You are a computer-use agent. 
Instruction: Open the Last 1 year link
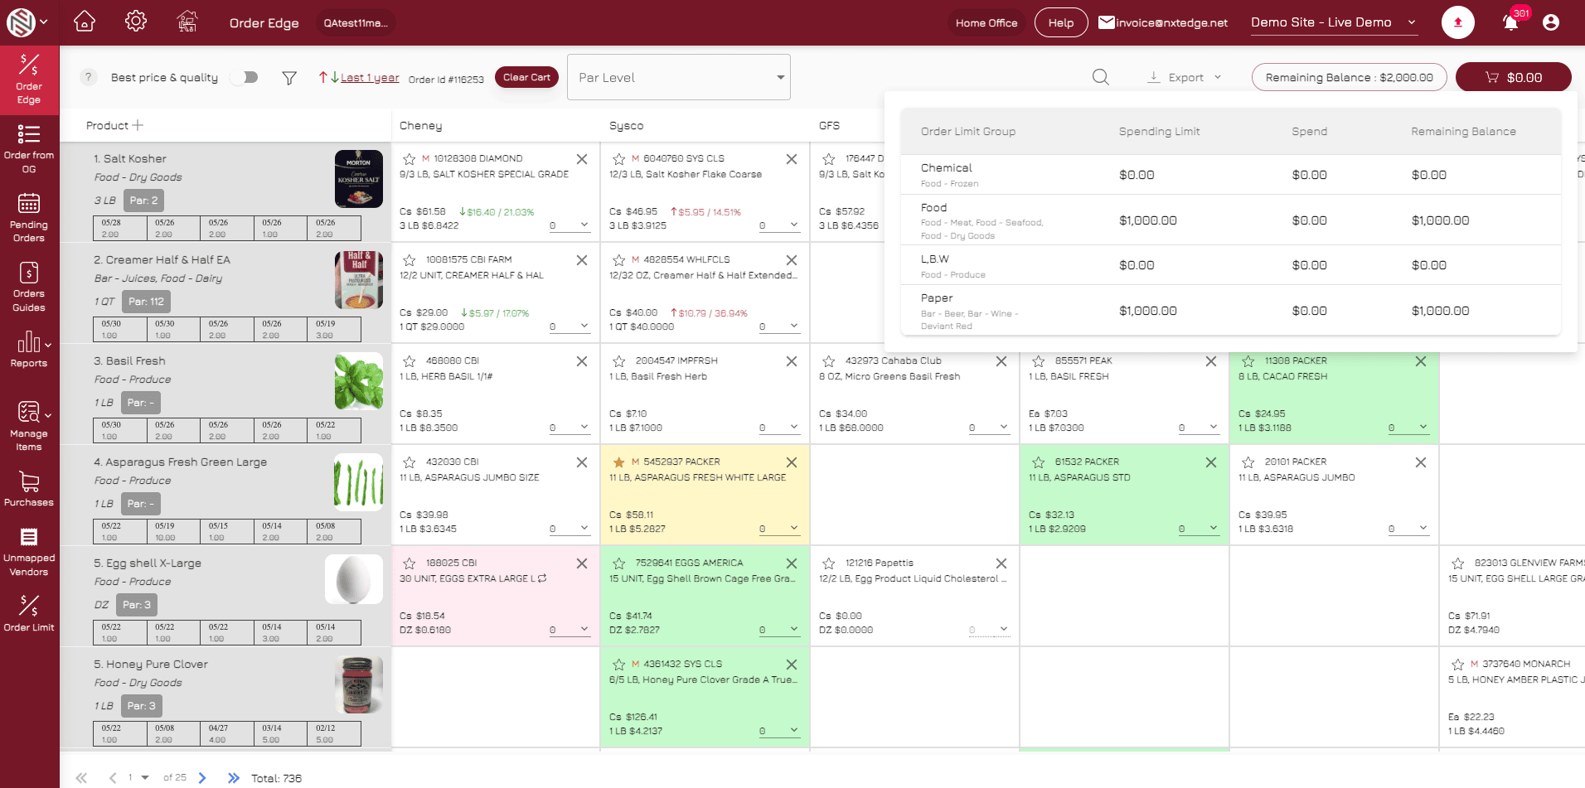tap(370, 78)
